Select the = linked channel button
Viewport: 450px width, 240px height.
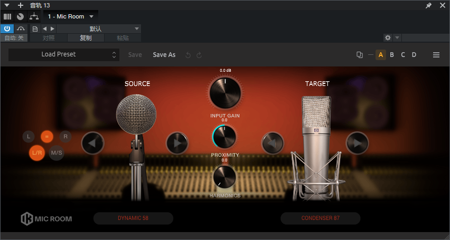click(x=47, y=137)
